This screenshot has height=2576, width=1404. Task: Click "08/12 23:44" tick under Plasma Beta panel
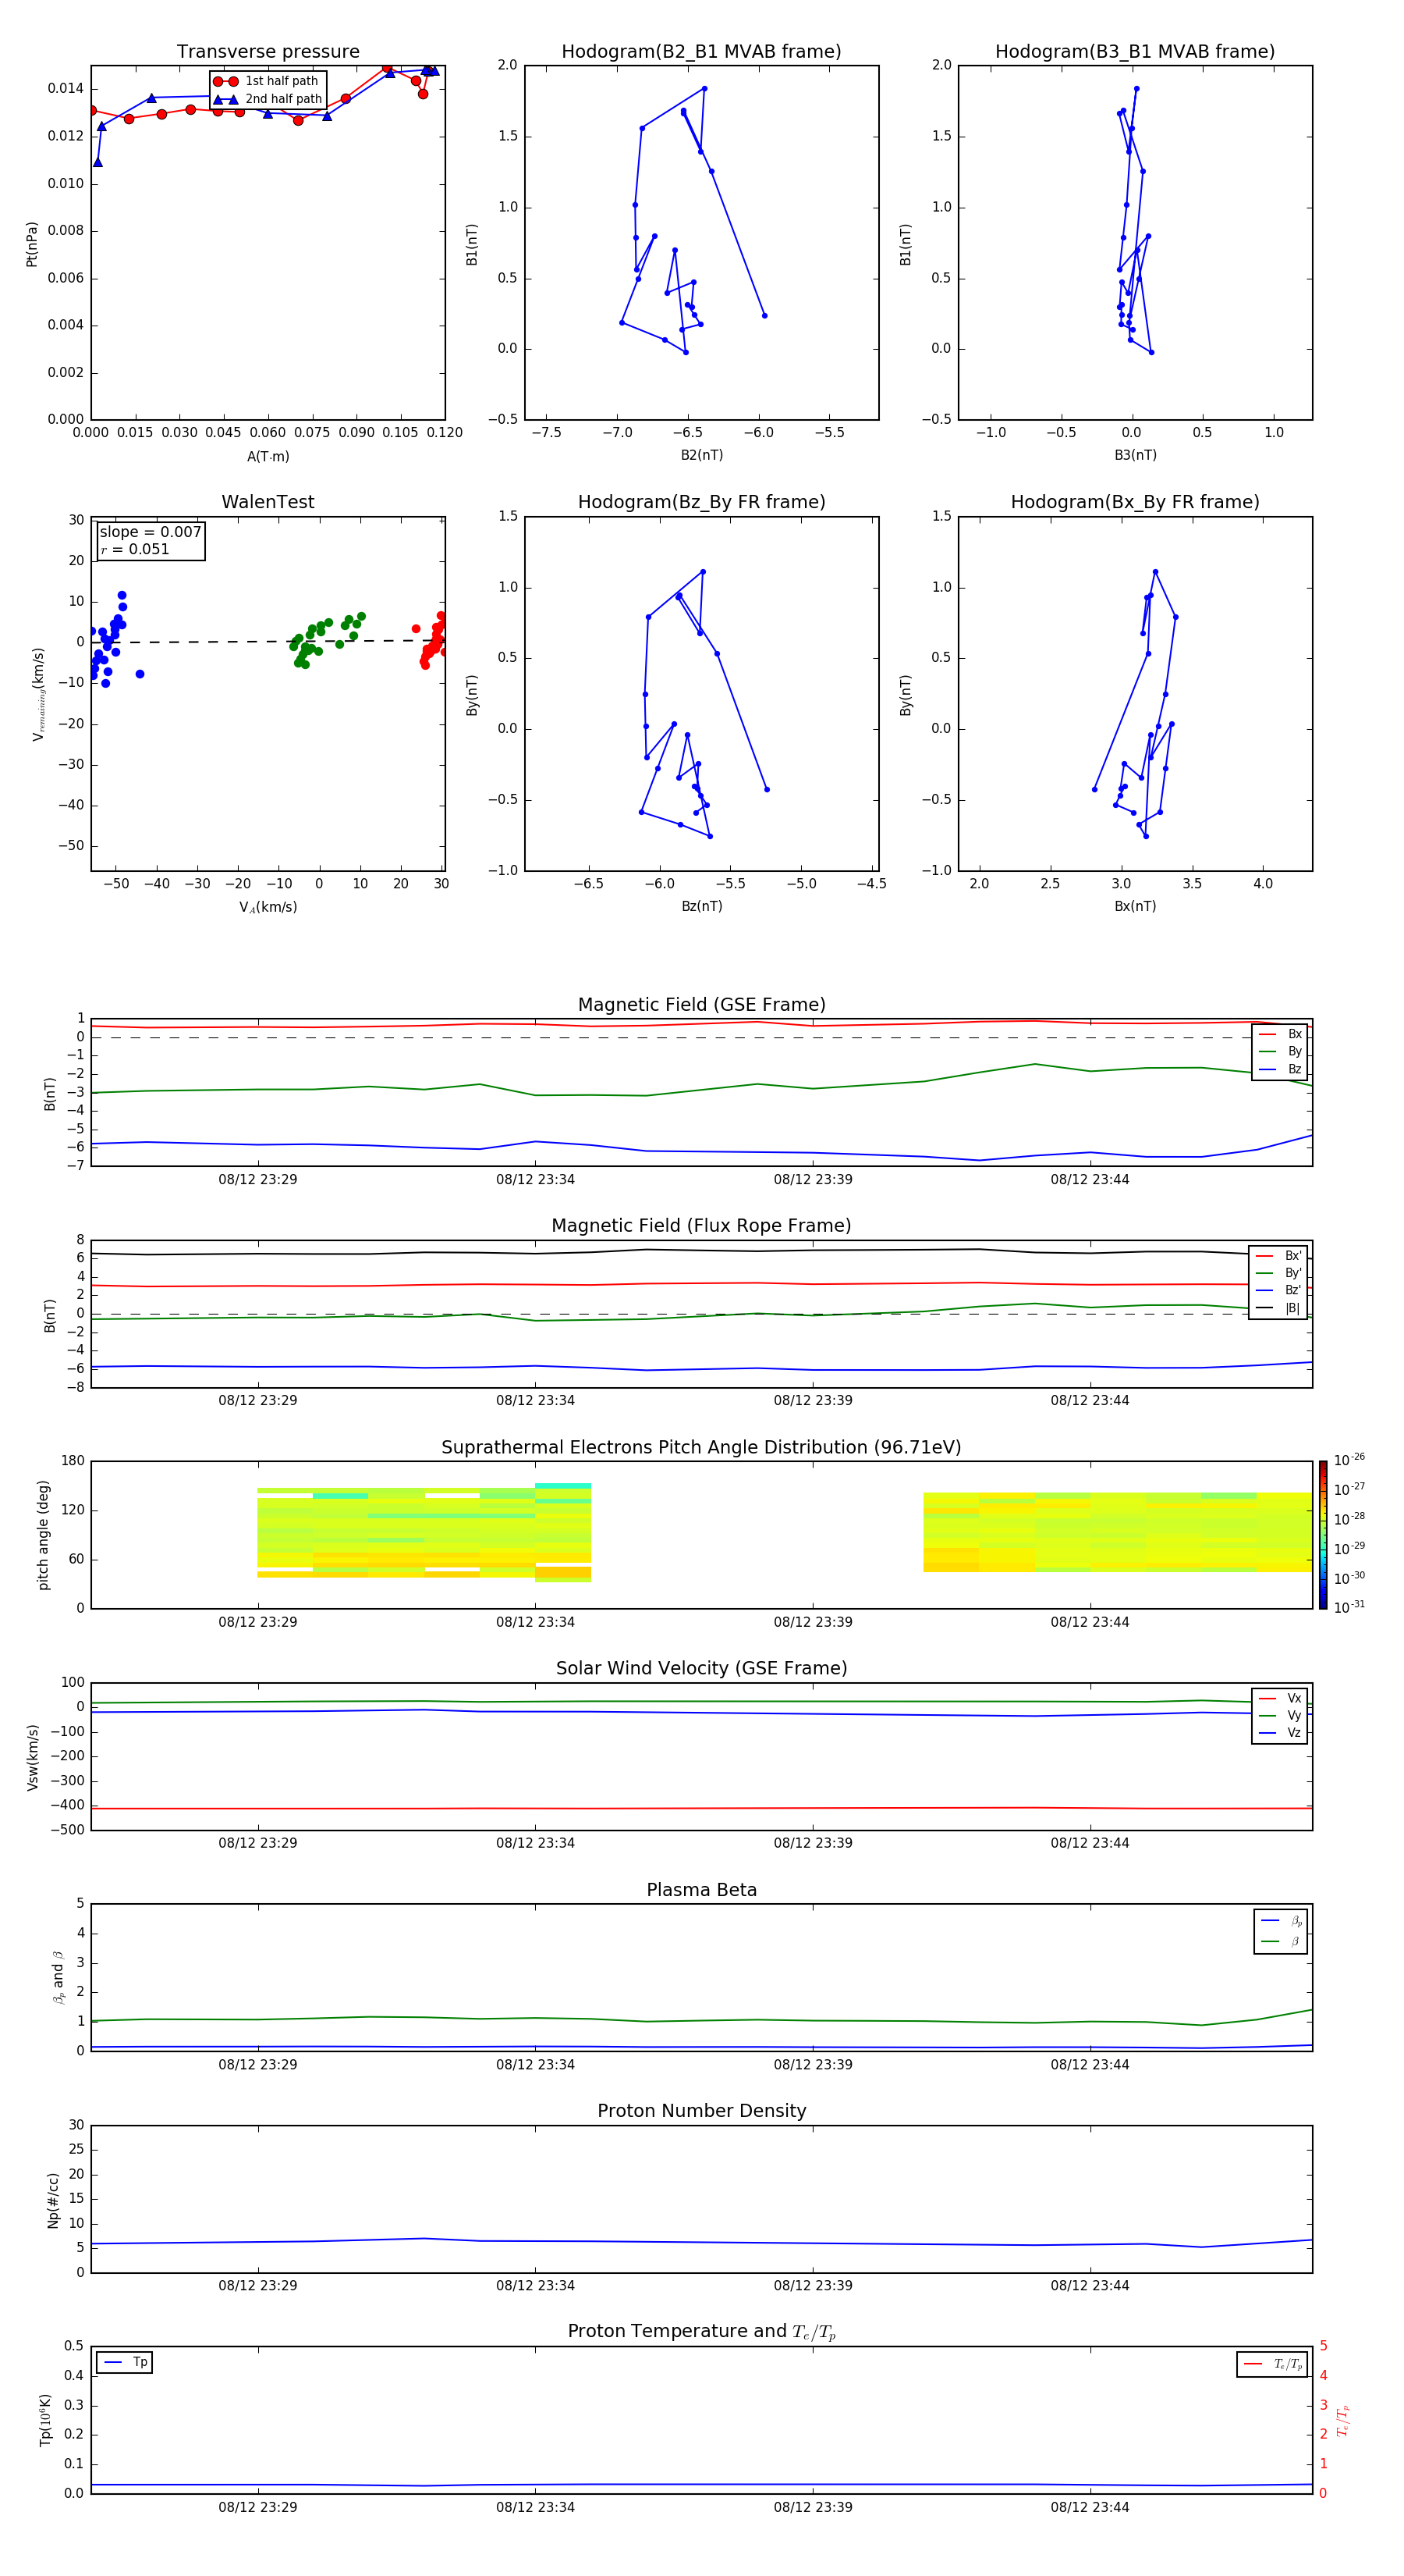coord(1089,2064)
